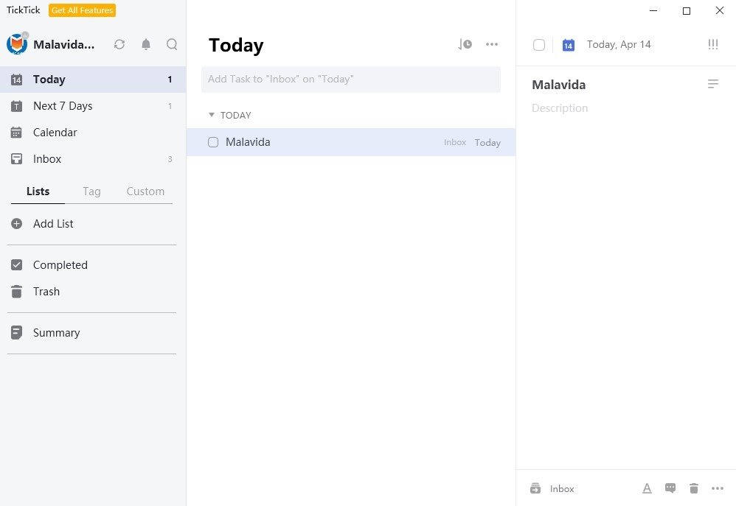This screenshot has height=506, width=736.
Task: Click the search magnifier icon
Action: coord(172,44)
